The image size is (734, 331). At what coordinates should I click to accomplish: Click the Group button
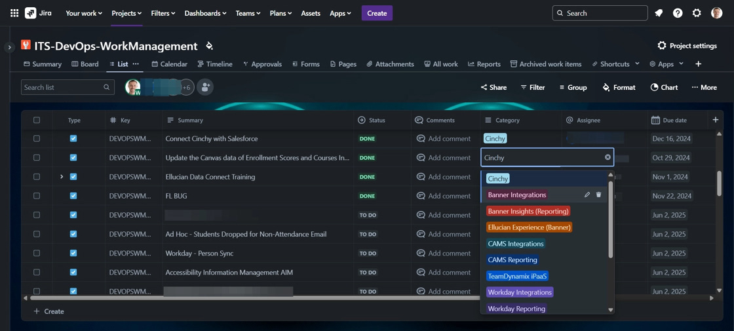pos(573,87)
